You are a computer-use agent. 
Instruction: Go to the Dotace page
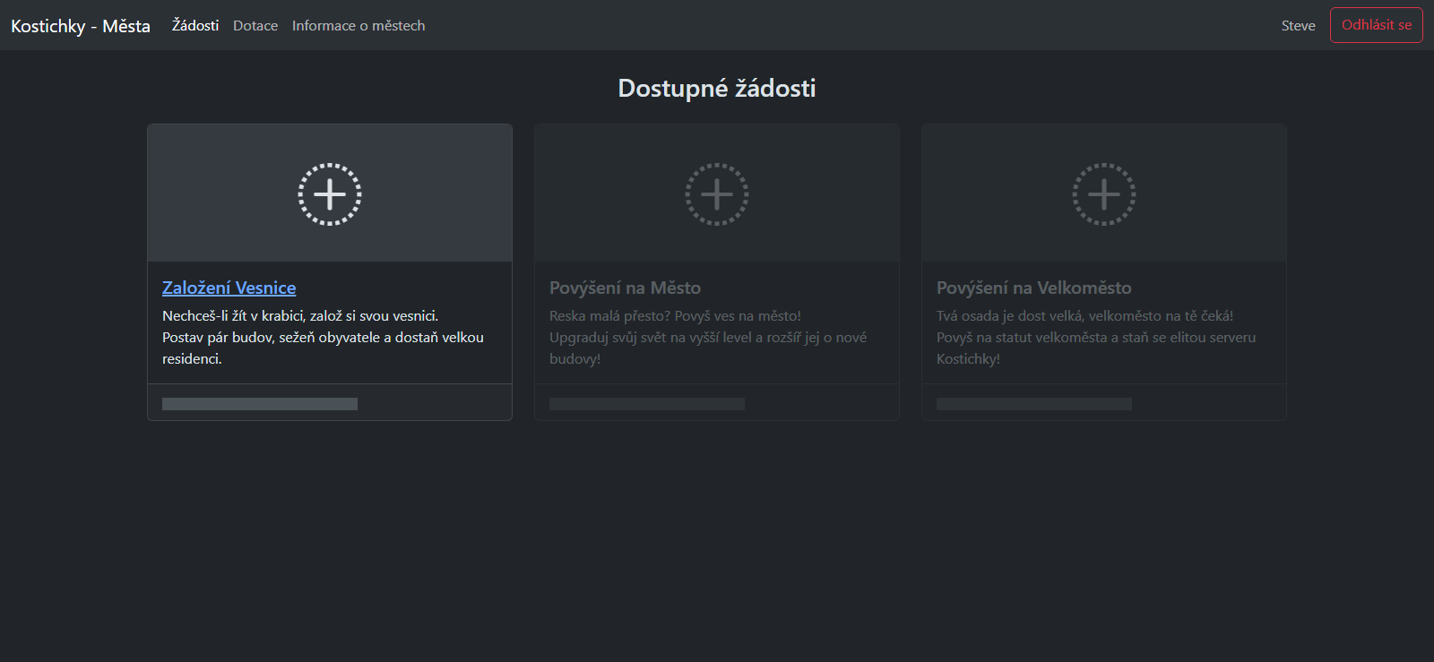pos(255,25)
